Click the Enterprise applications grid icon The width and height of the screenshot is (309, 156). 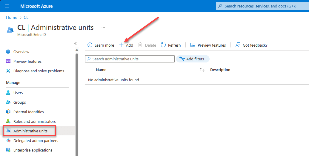click(8, 150)
